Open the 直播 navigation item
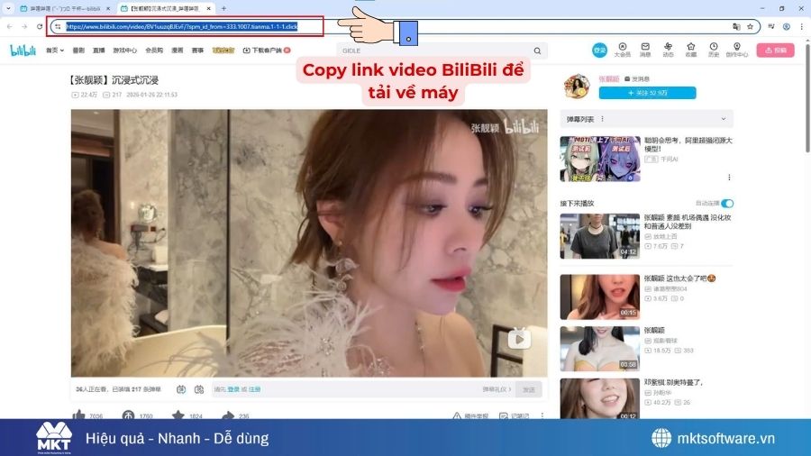This screenshot has width=811, height=456. point(99,50)
